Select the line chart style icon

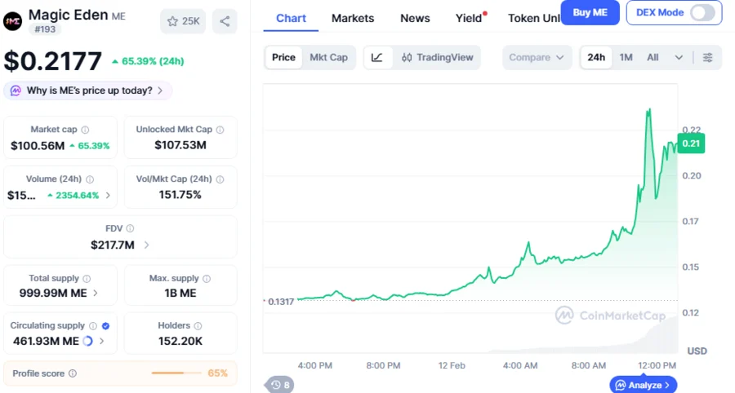pyautogui.click(x=376, y=57)
